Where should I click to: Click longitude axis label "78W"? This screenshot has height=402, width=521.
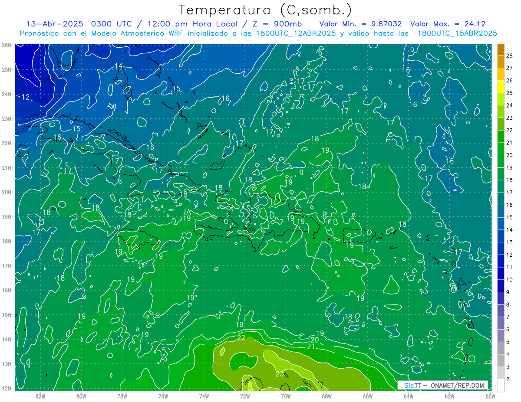[x=122, y=395]
